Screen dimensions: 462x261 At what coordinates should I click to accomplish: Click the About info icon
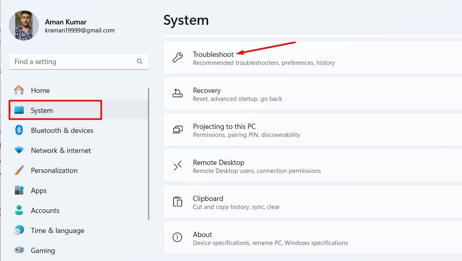coord(177,237)
